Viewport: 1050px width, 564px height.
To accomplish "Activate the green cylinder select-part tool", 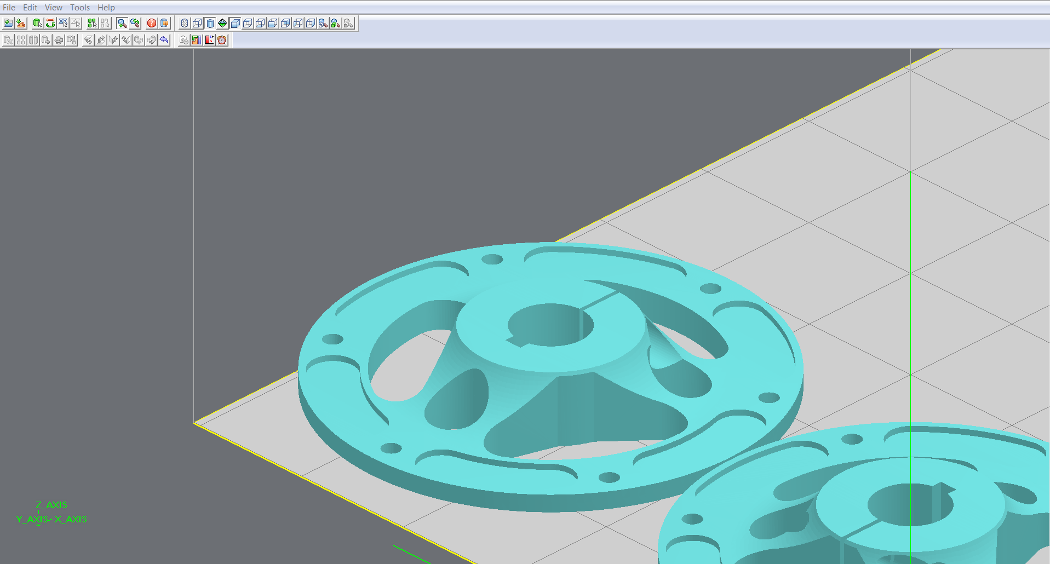I will pos(37,23).
